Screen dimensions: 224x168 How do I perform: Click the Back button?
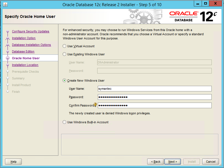(156, 162)
